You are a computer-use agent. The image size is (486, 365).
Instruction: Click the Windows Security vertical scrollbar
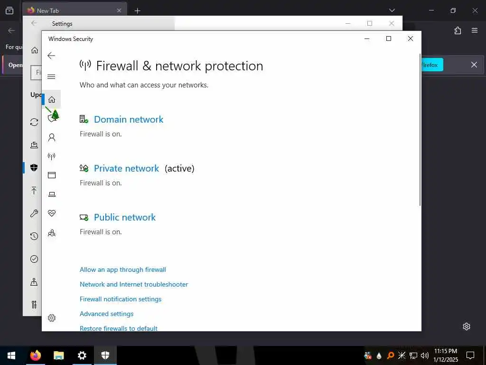click(420, 130)
